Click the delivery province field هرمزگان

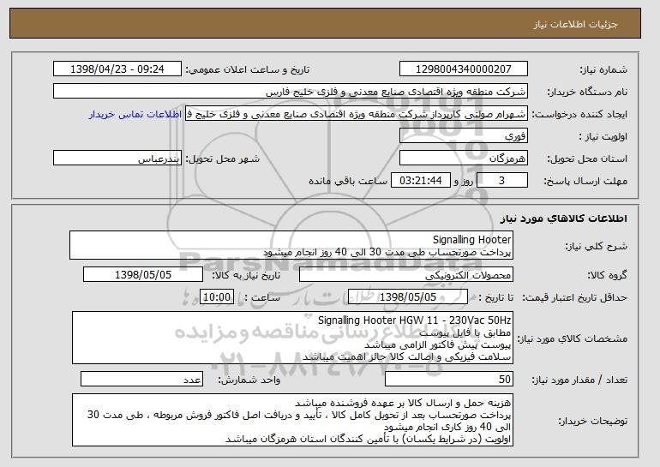click(464, 159)
